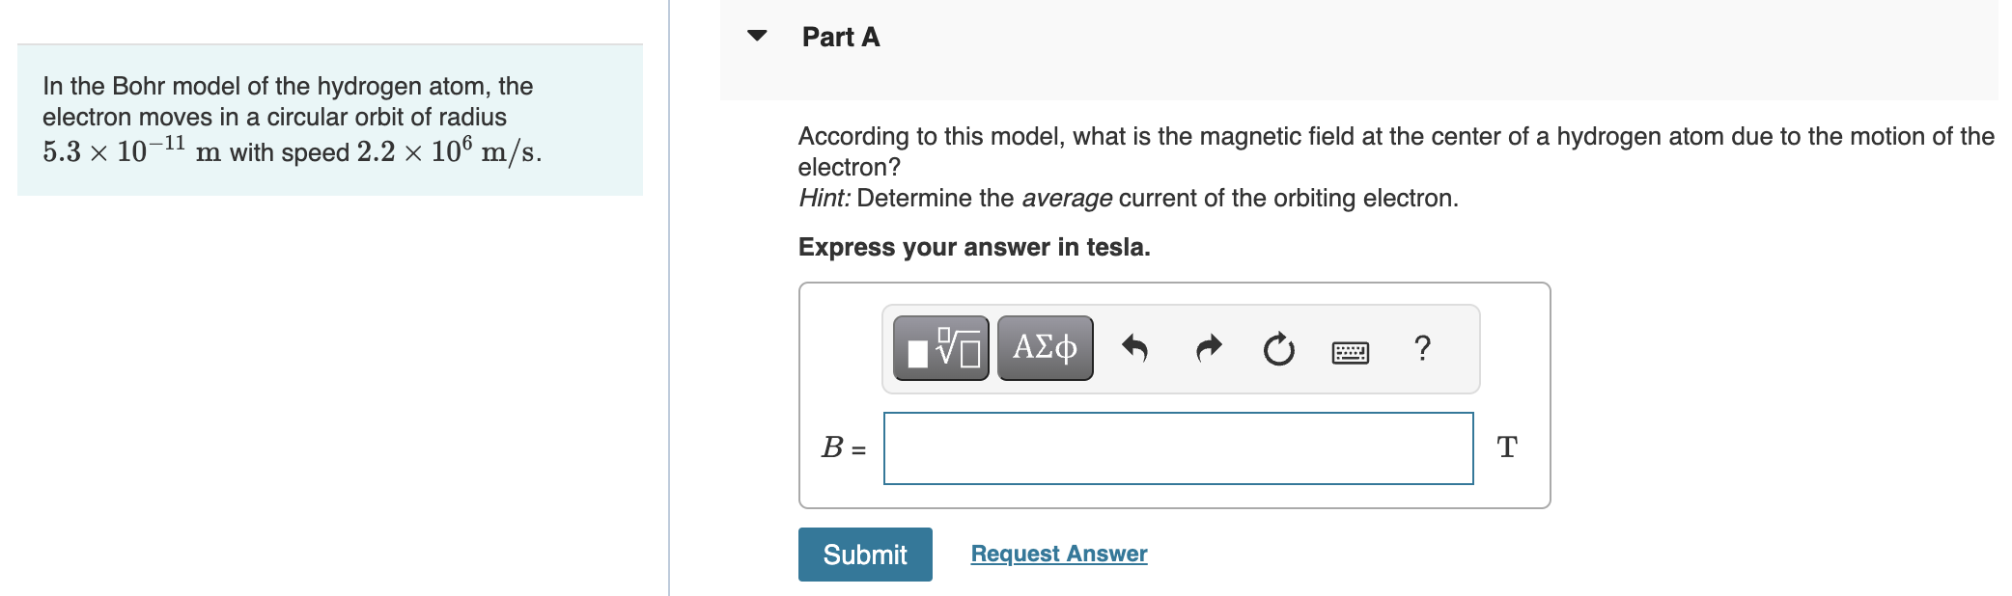Open help question mark icon
2012x596 pixels.
click(x=1421, y=347)
